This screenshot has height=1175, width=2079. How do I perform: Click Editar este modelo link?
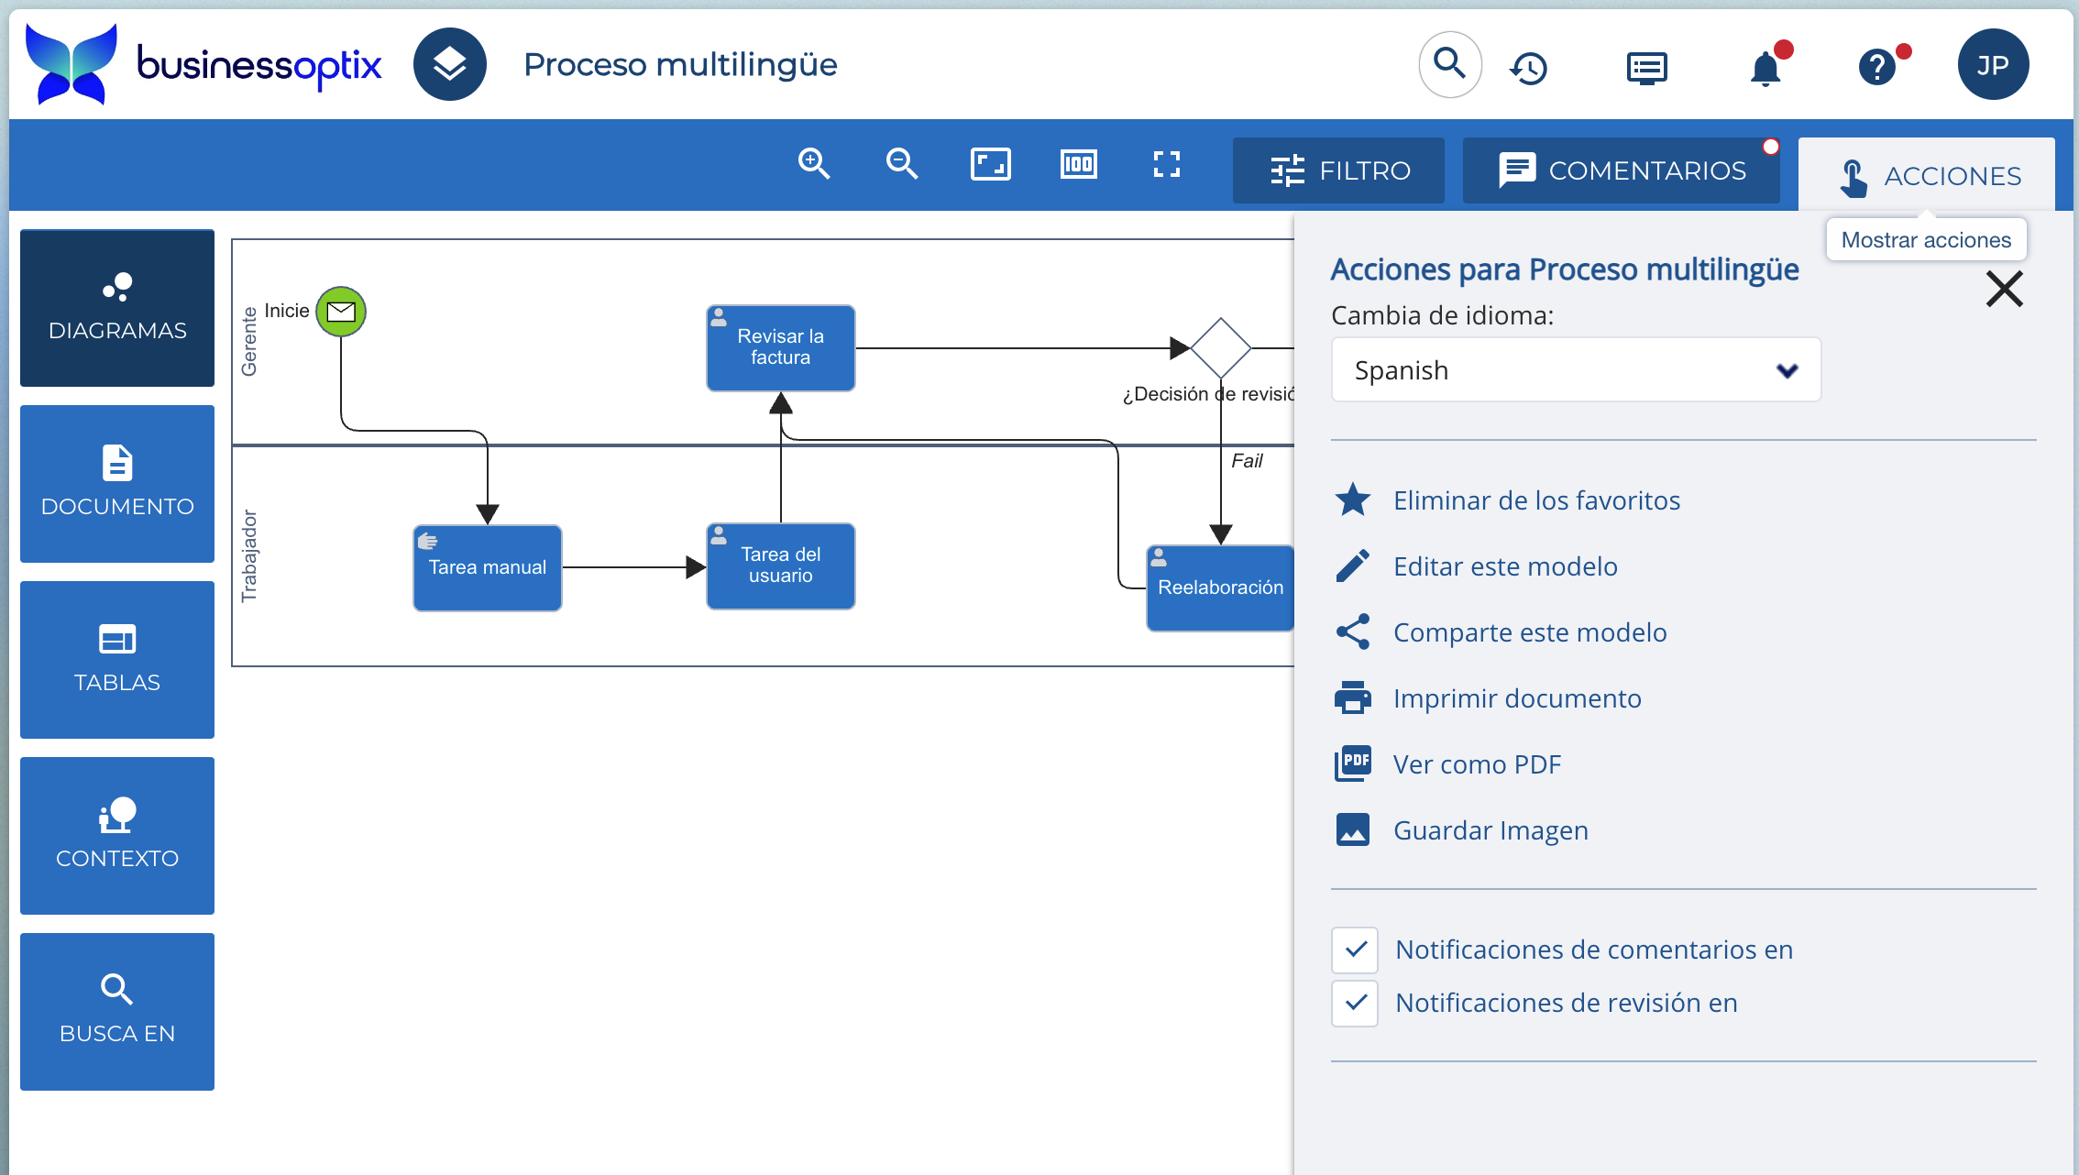coord(1504,566)
